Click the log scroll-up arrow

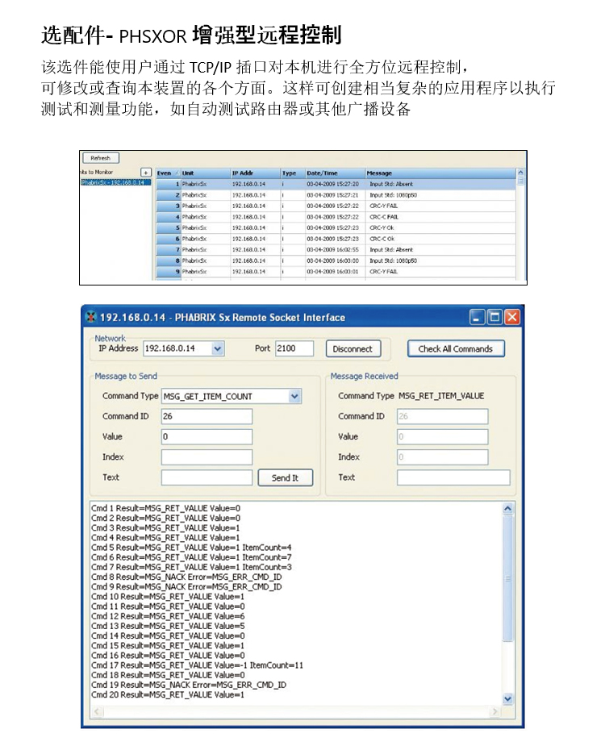[x=507, y=509]
